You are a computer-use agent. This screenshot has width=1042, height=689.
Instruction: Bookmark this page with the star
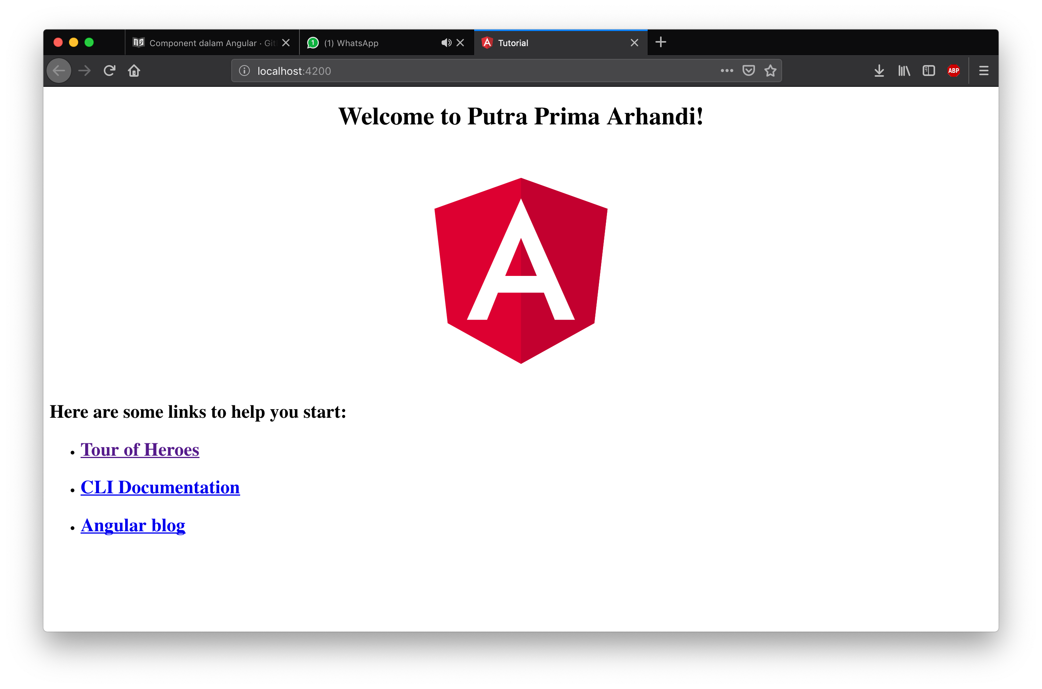770,71
